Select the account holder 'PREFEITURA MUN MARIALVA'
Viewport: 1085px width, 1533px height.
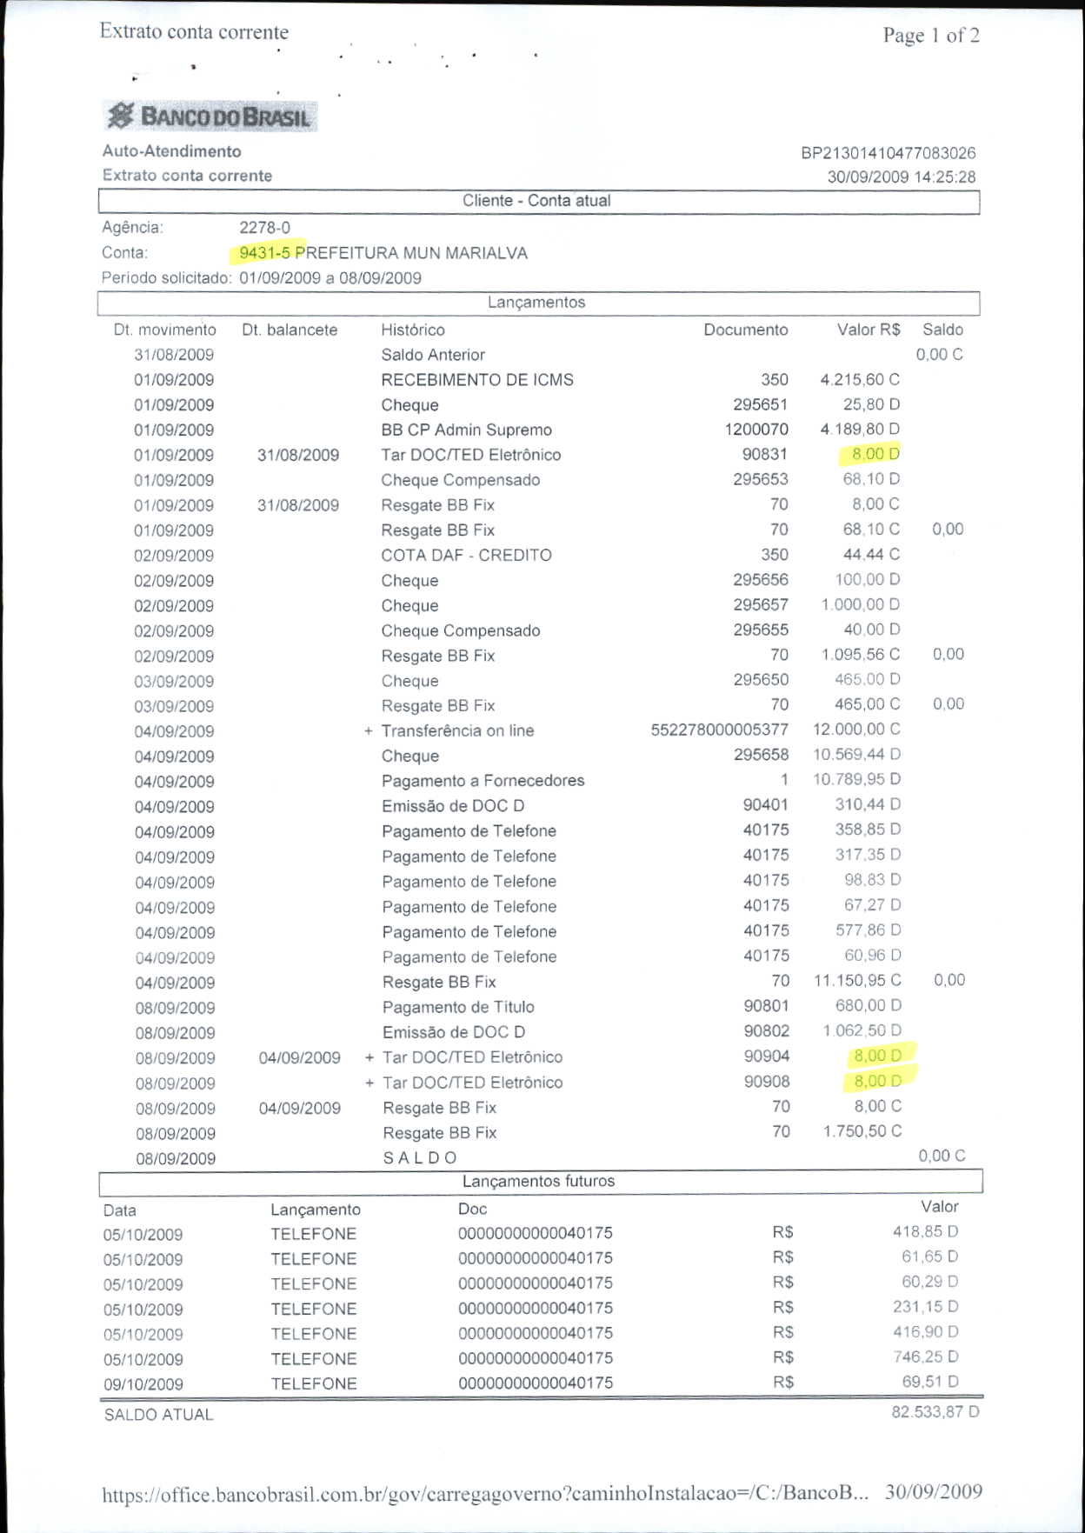tap(411, 253)
